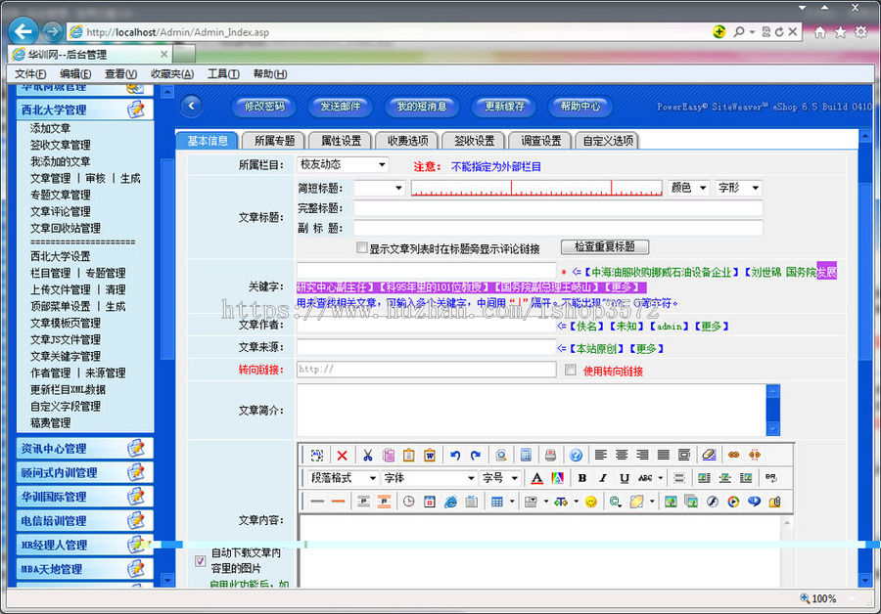Tick the 使用转向链接 checkbox
881x614 pixels.
click(571, 370)
